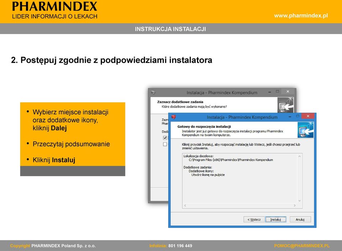Click the Instaluj button

click(x=276, y=219)
